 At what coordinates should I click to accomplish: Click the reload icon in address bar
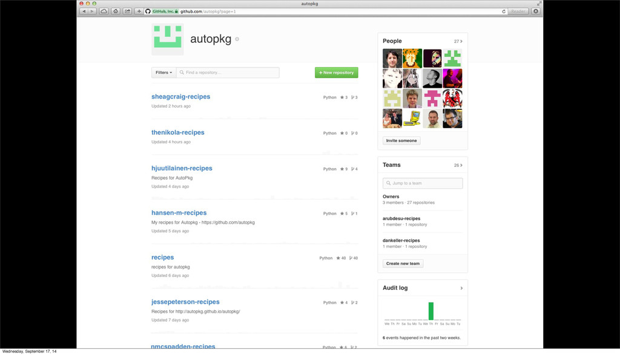tap(504, 11)
